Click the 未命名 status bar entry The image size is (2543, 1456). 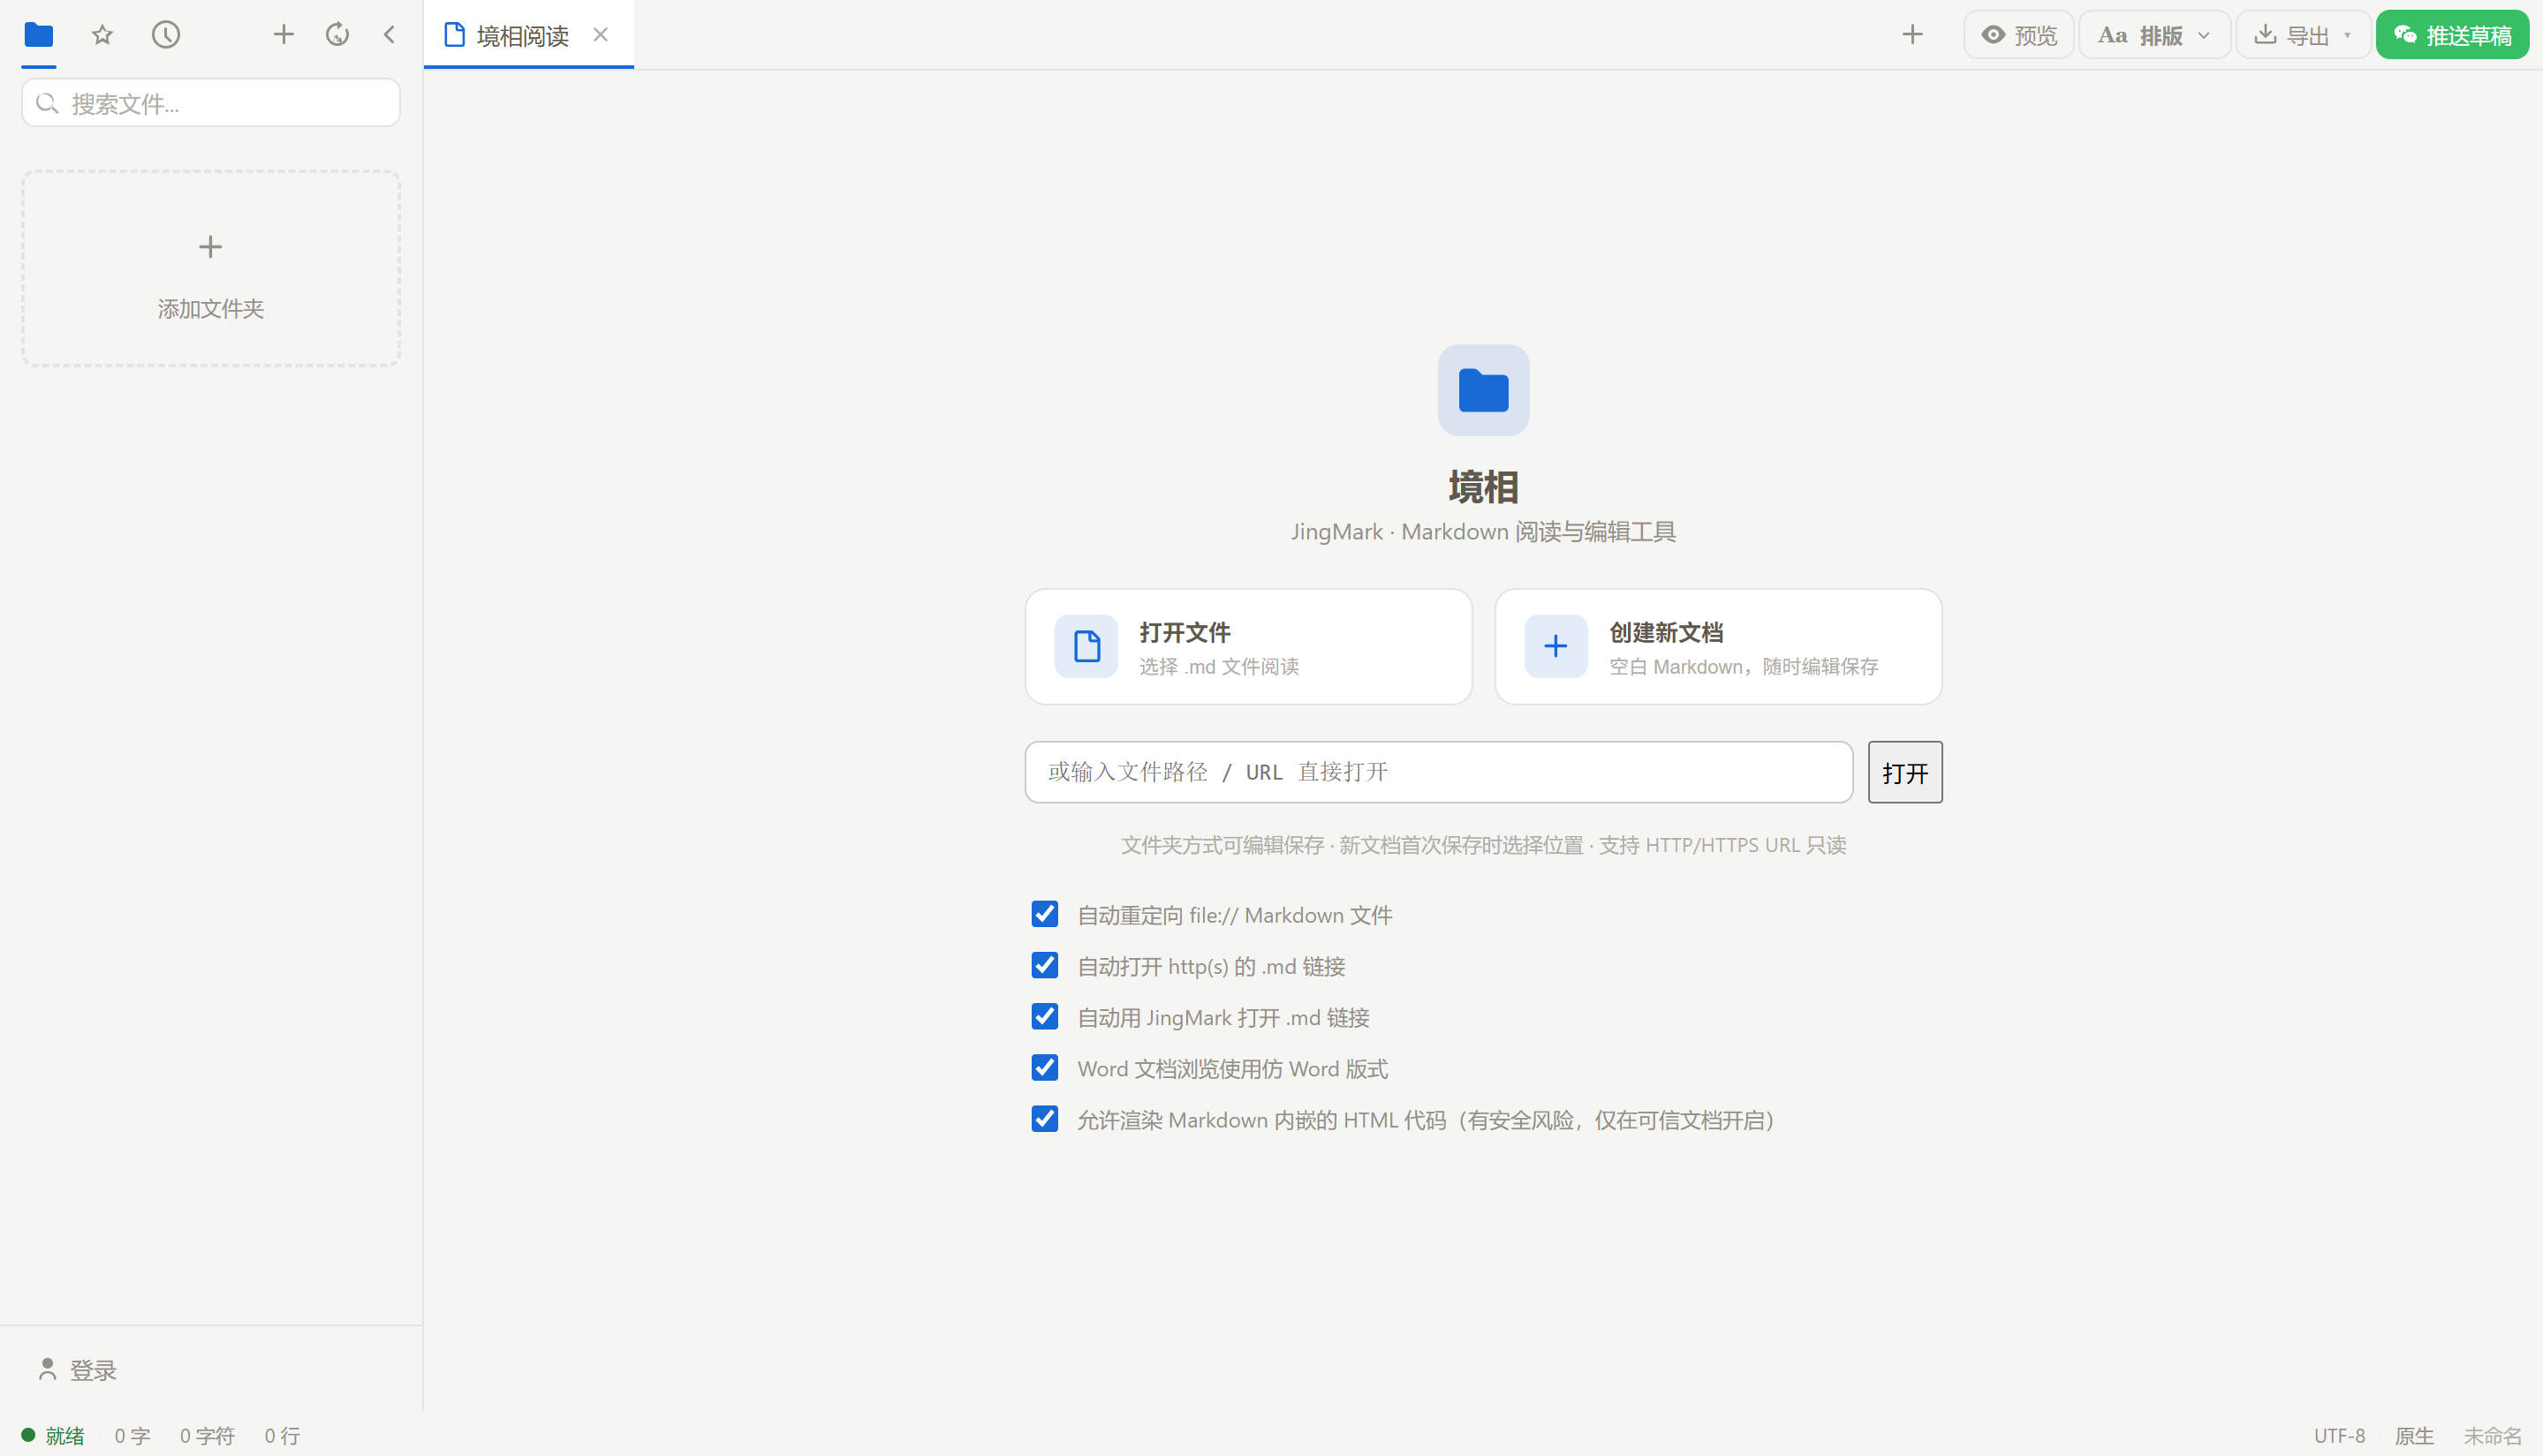[2492, 1436]
